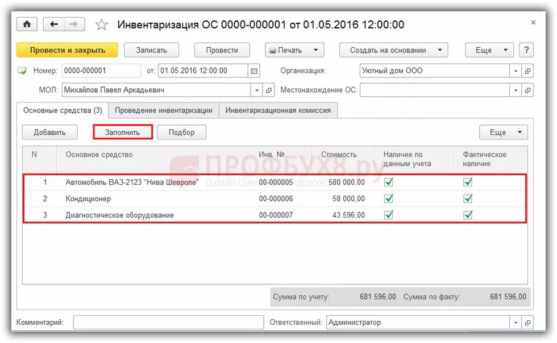Toggle Наличие по данным учета for Диагностическое оборудование
This screenshot has height=343, width=557.
tap(389, 214)
